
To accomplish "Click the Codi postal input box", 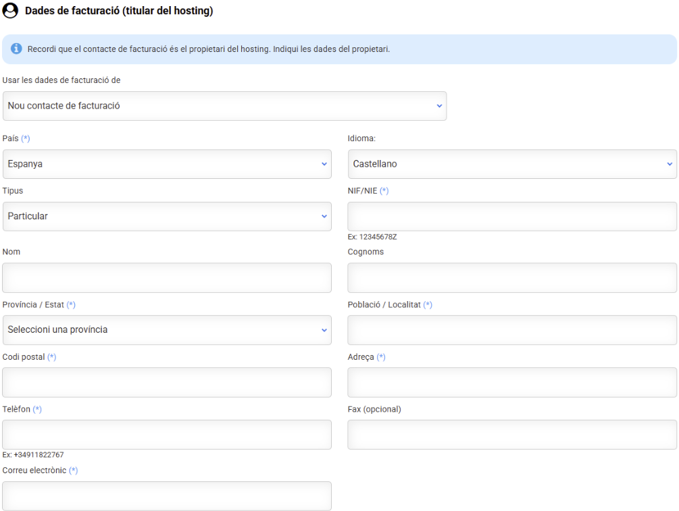I will pyautogui.click(x=167, y=382).
